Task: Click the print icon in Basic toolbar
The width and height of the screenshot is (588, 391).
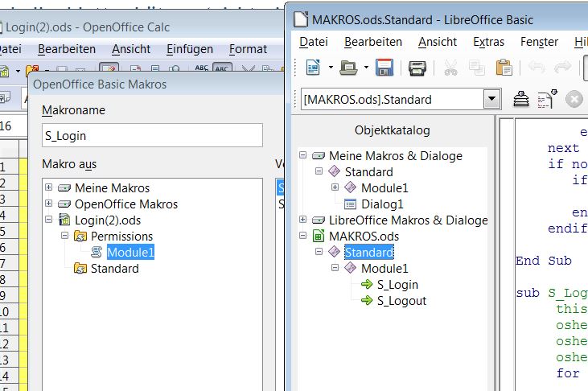Action: [417, 68]
